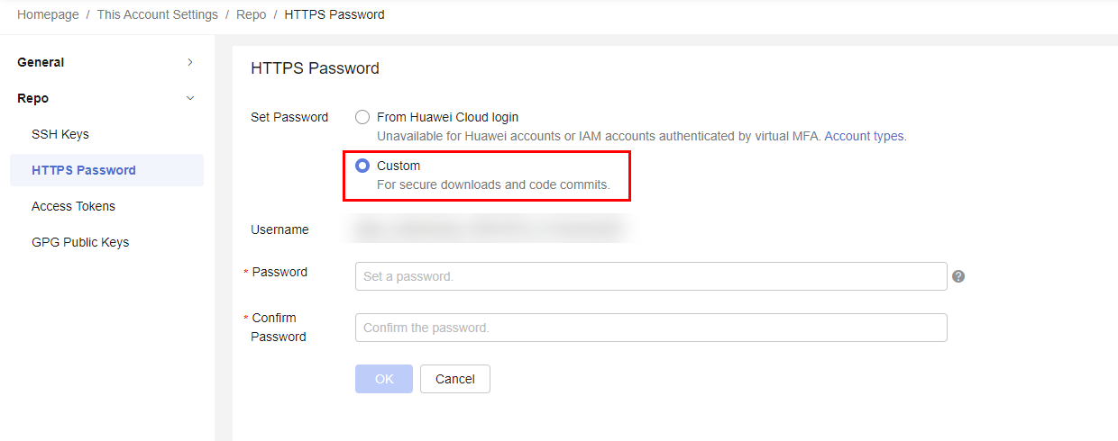
Task: Select the Custom password radio button
Action: 362,166
